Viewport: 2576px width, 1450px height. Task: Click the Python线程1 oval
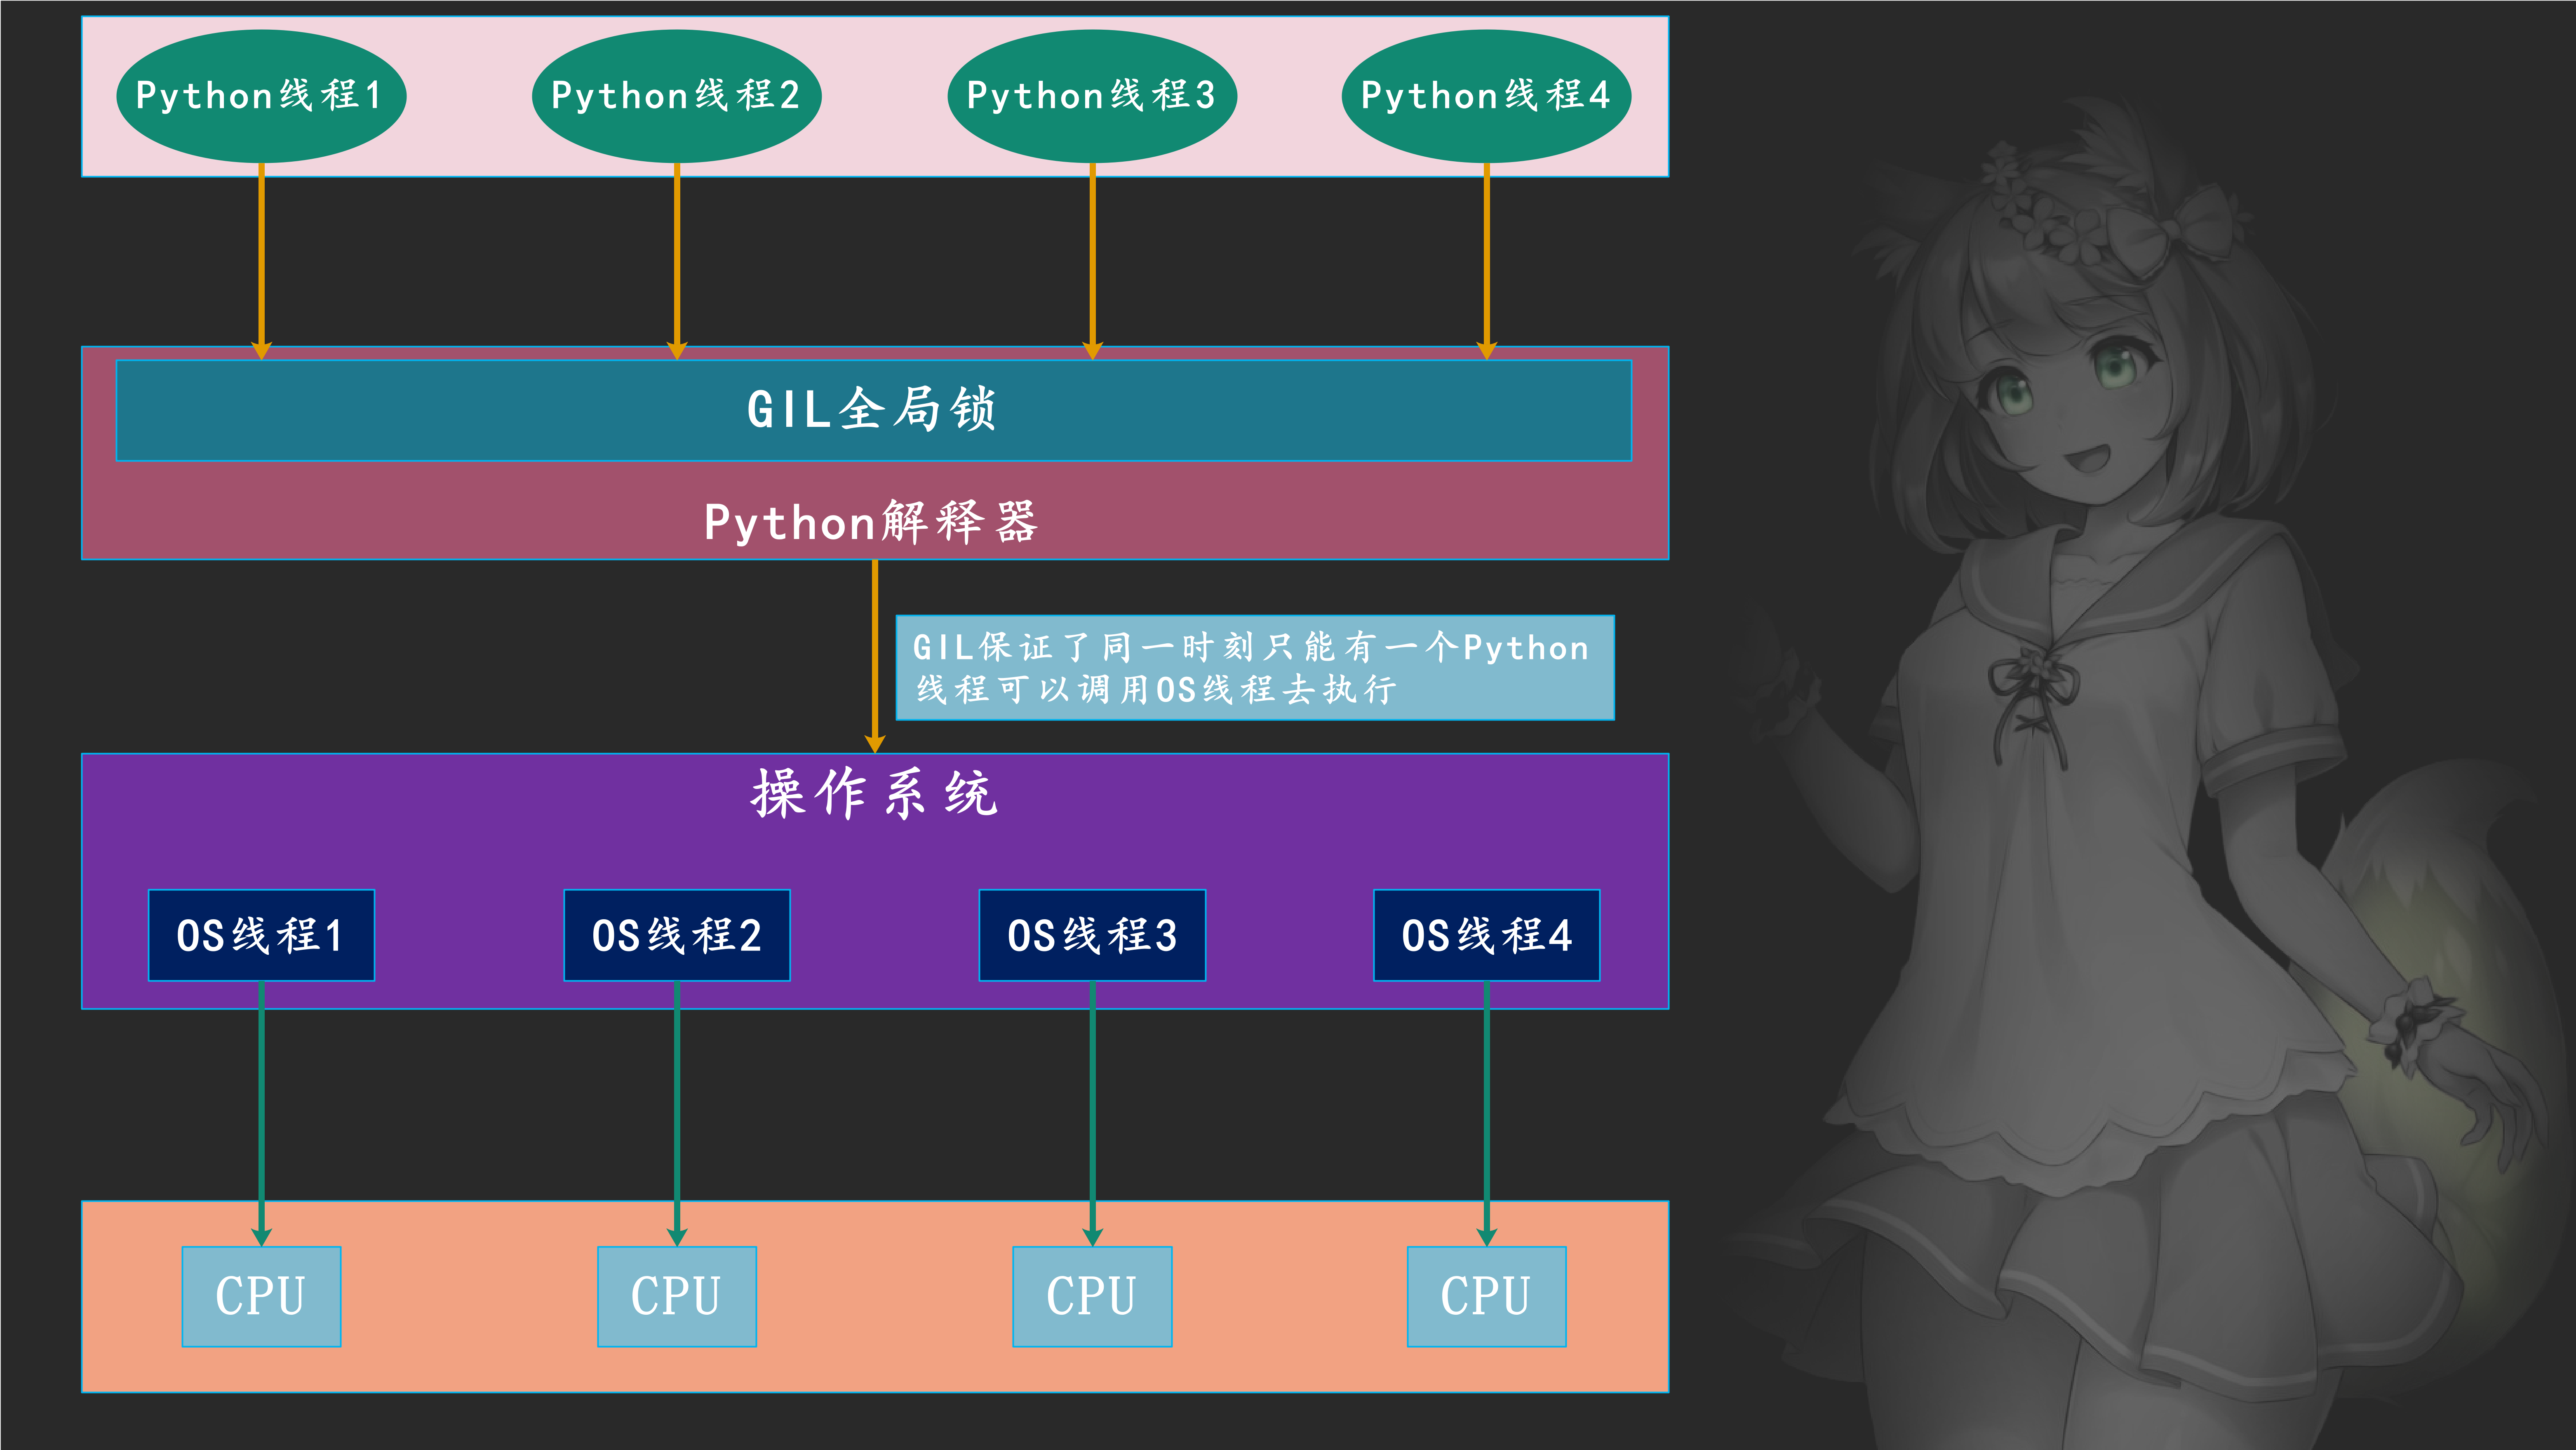[261, 96]
